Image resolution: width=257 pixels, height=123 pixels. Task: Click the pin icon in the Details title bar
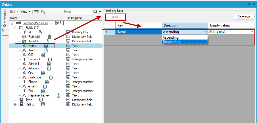click(249, 4)
